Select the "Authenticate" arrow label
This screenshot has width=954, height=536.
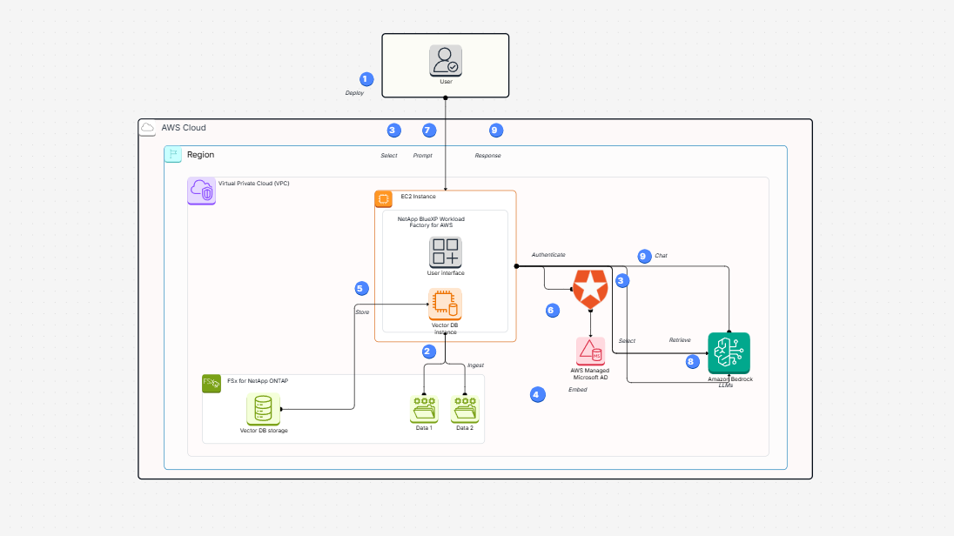[548, 255]
